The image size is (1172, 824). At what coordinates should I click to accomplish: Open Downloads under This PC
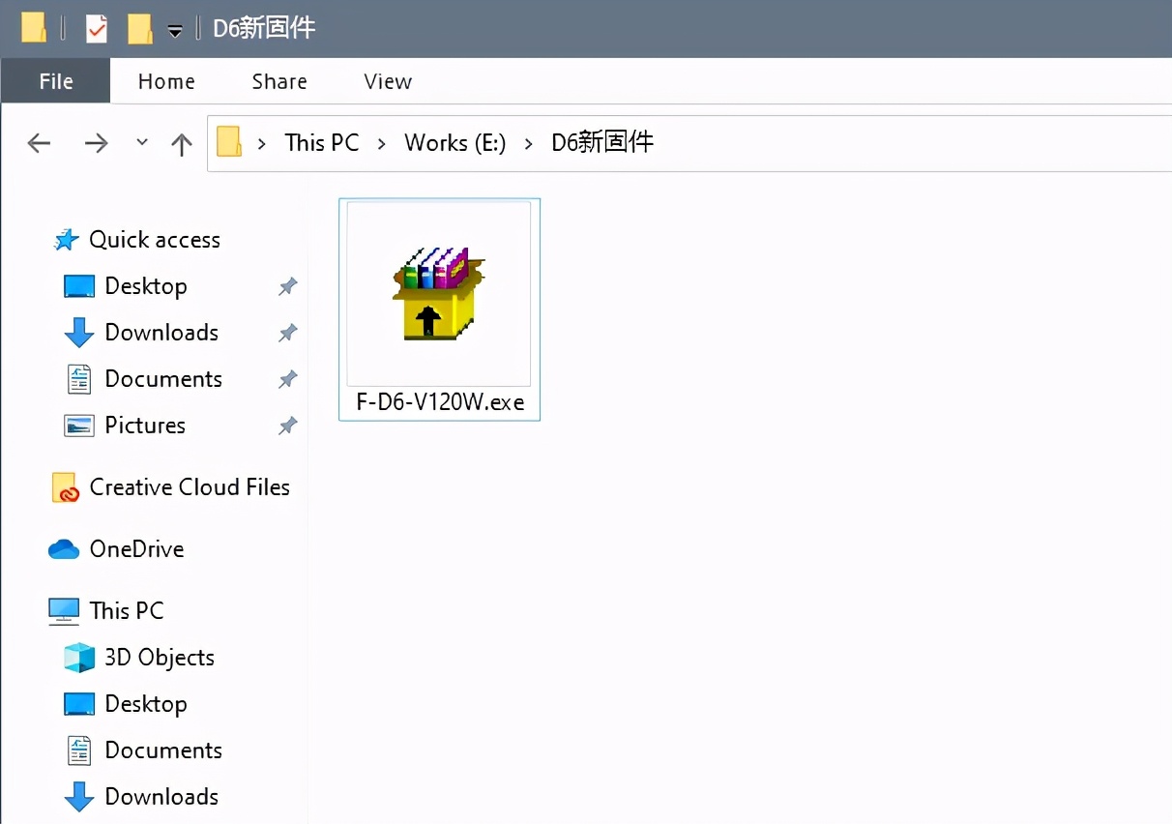[x=161, y=797]
